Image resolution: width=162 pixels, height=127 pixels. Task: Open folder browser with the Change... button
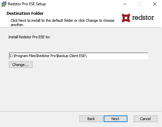pyautogui.click(x=21, y=65)
